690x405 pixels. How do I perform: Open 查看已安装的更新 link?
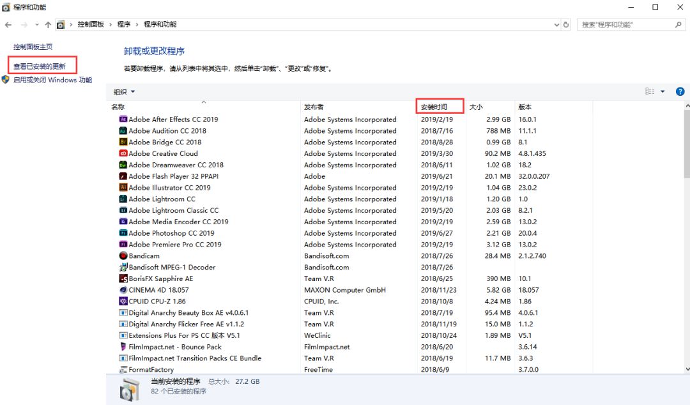click(39, 66)
